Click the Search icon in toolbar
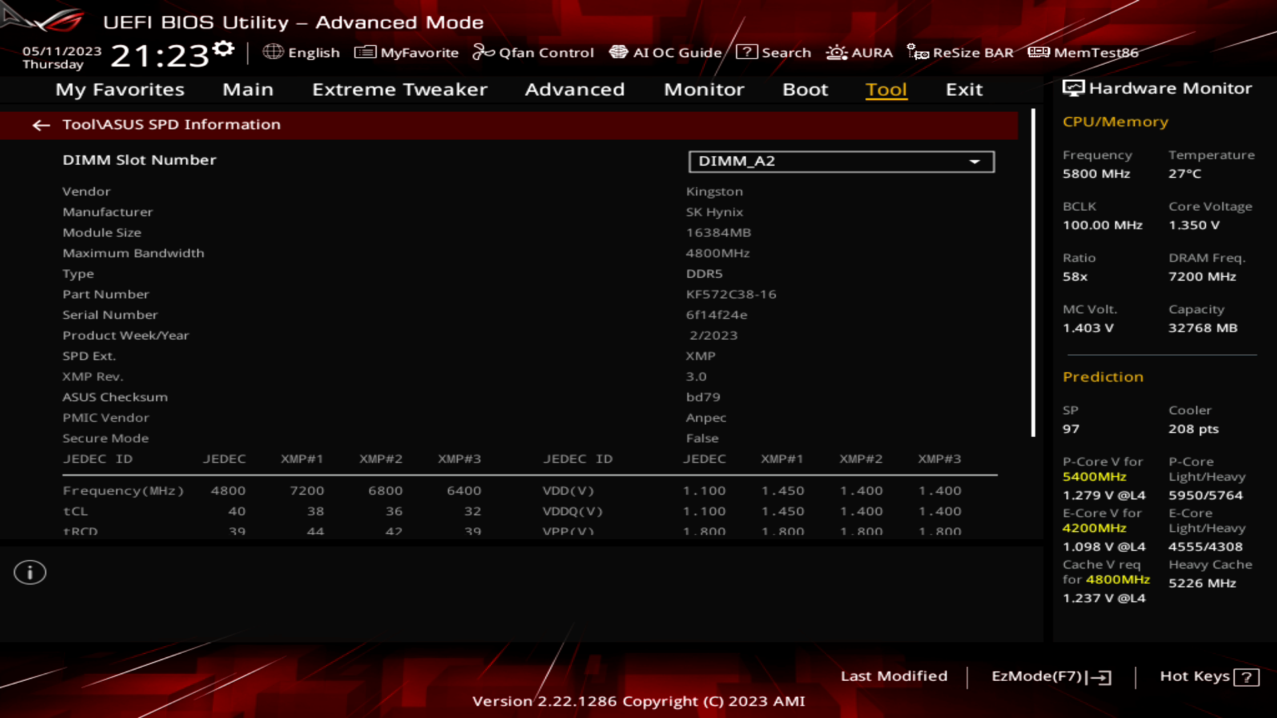The width and height of the screenshot is (1277, 718). (746, 52)
